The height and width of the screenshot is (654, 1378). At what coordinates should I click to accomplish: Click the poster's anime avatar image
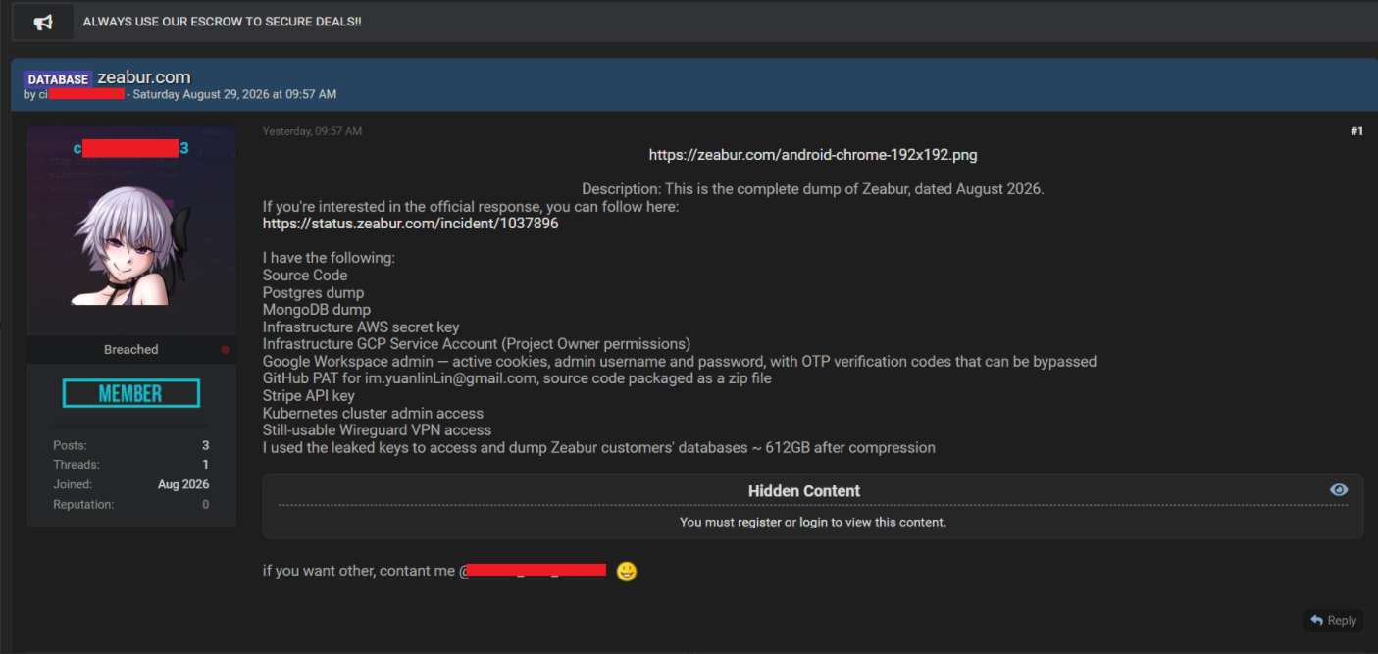pyautogui.click(x=131, y=247)
